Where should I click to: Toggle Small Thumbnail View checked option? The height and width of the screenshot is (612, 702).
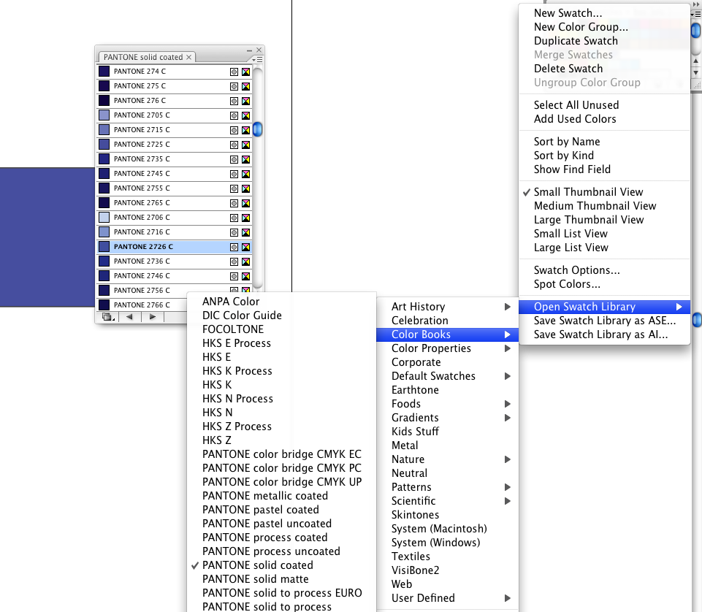point(588,192)
